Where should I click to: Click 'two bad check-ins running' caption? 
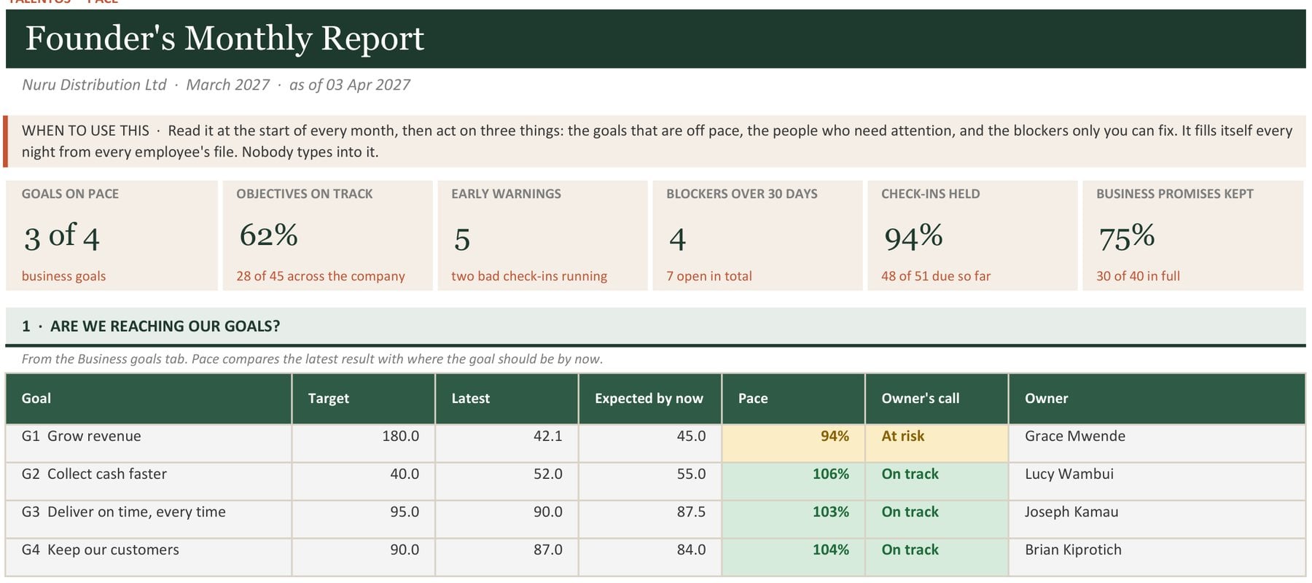(529, 276)
